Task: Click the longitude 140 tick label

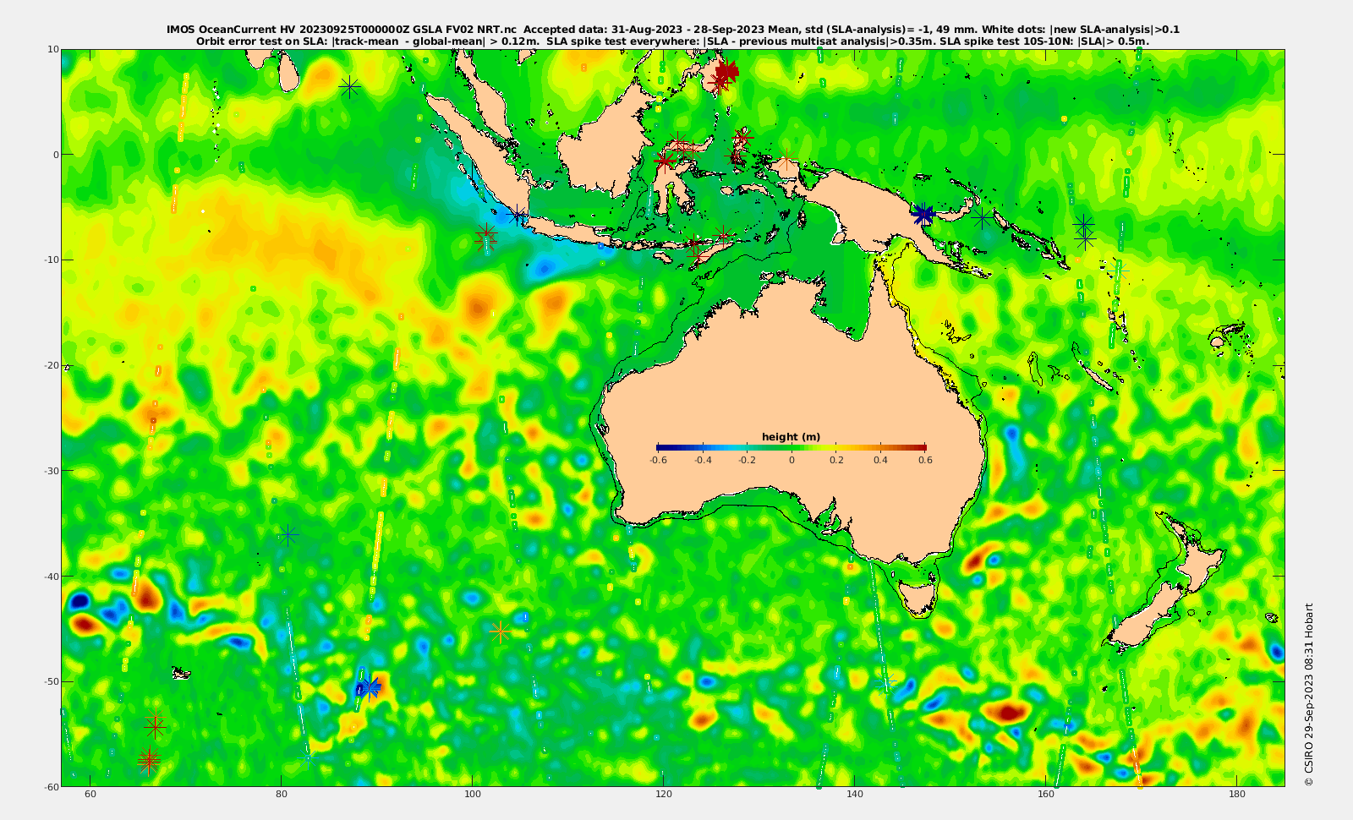Action: pos(855,794)
